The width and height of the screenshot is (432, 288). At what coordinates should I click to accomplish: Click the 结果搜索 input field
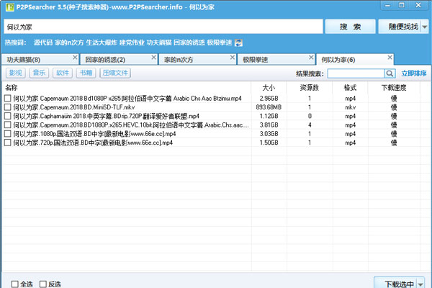tap(356, 73)
